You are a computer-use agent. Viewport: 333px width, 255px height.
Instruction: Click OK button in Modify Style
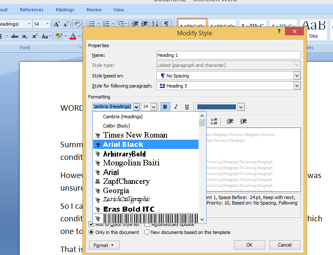pos(249,245)
